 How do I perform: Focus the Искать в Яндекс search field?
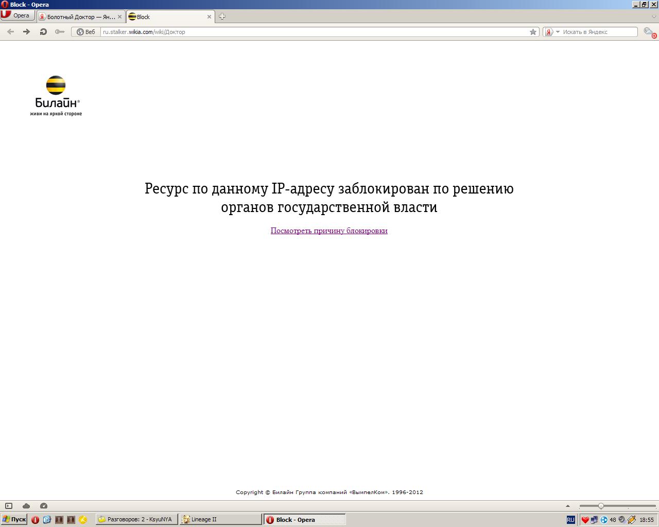click(x=599, y=32)
